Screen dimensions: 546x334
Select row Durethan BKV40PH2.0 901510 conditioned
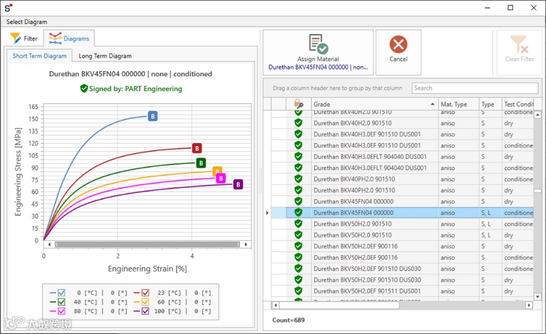coord(402,179)
